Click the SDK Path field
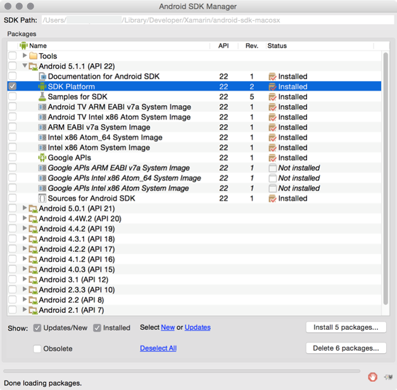 coord(218,20)
